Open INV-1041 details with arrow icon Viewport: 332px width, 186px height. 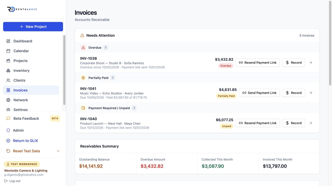(311, 93)
